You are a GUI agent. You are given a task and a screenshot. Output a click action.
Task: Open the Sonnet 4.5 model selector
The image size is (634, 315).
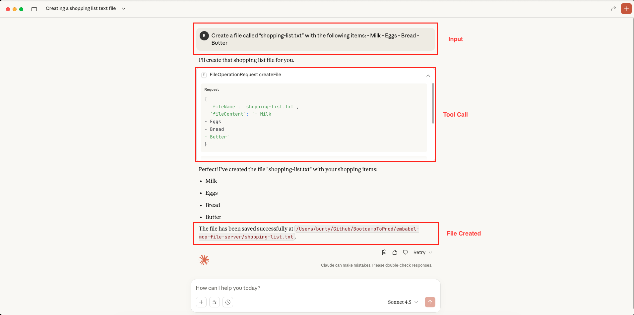[403, 302]
